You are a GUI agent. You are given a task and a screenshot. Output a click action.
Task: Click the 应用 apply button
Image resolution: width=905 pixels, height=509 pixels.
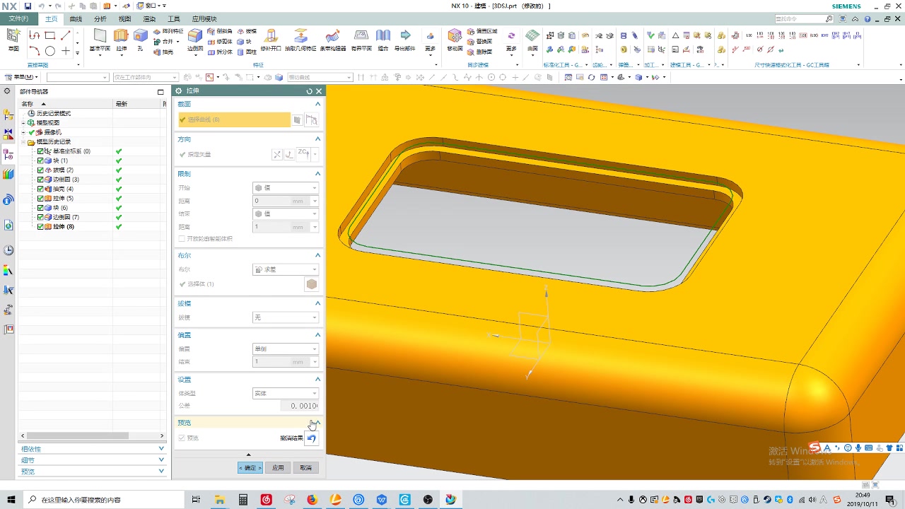pyautogui.click(x=278, y=467)
